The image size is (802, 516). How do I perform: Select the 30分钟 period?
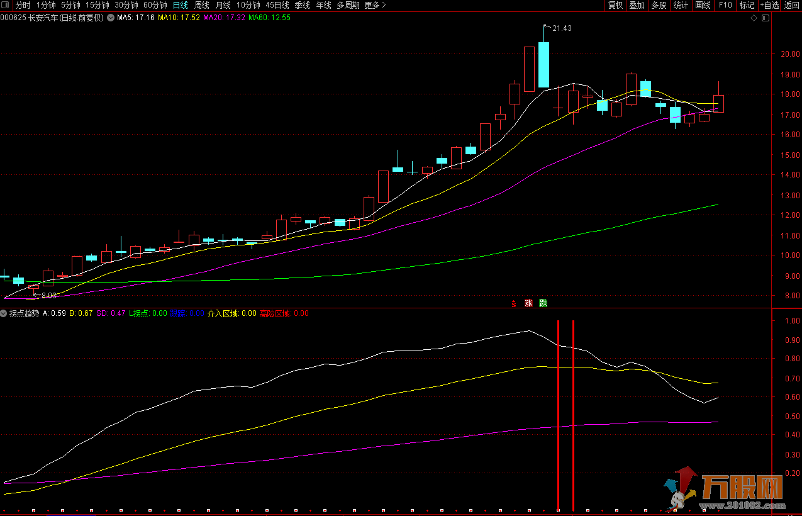[126, 5]
